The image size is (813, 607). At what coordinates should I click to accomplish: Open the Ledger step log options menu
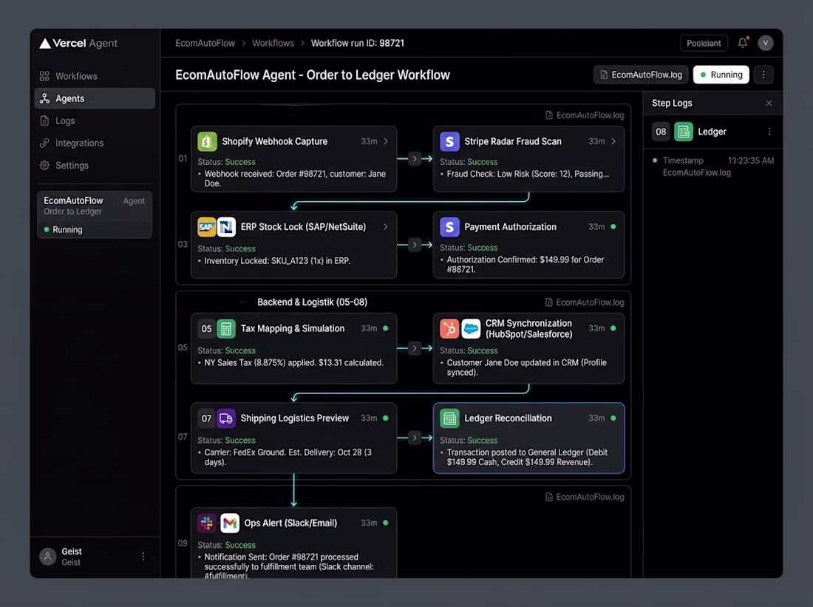click(x=769, y=132)
